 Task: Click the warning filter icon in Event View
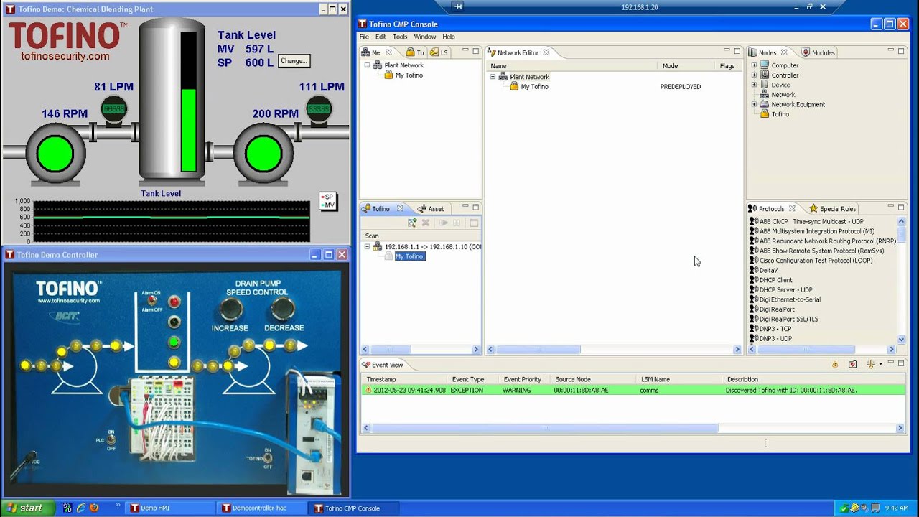pos(835,365)
